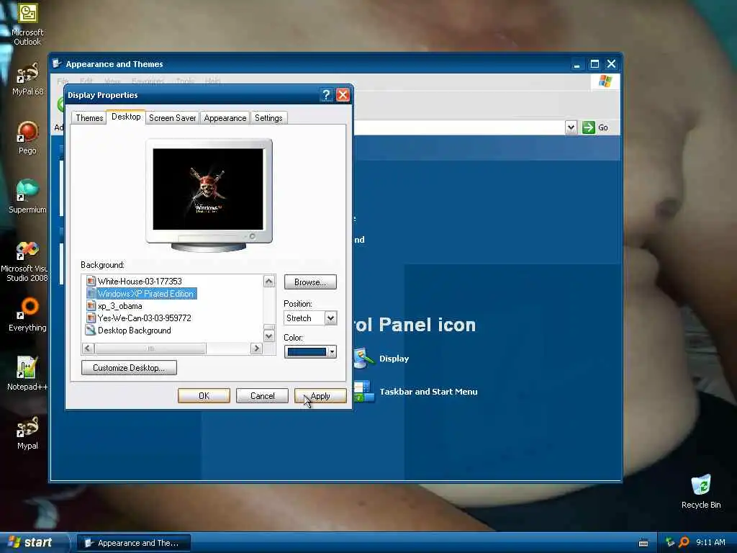The height and width of the screenshot is (553, 737).
Task: Click the network icon in system tray
Action: tap(670, 542)
